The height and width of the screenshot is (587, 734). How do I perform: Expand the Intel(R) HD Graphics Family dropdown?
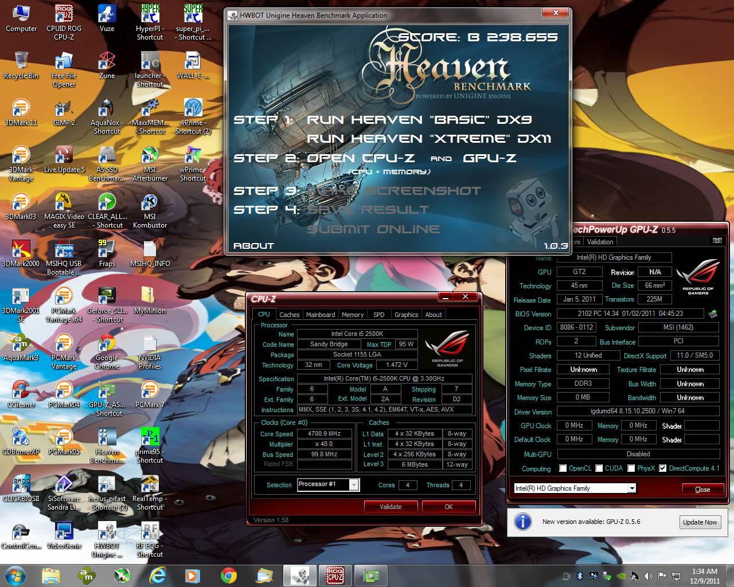pyautogui.click(x=632, y=488)
